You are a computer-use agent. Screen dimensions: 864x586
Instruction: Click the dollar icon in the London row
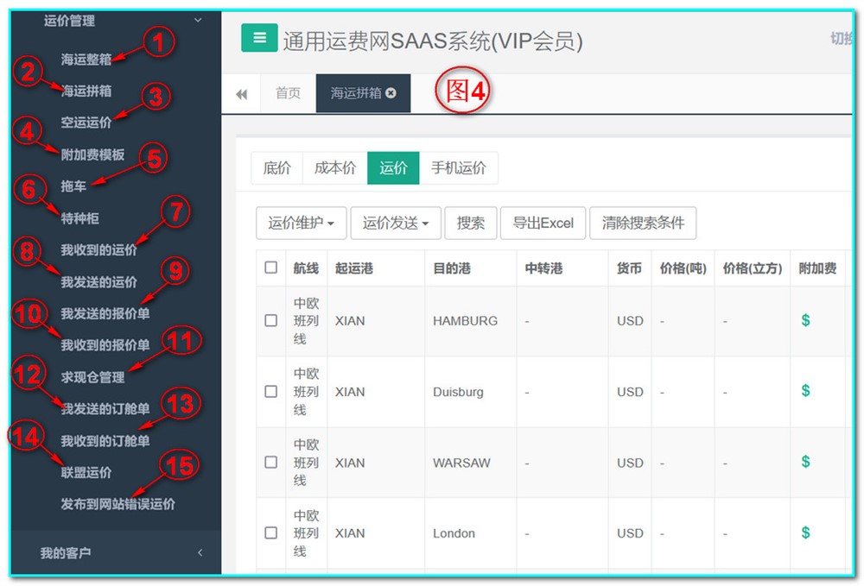[805, 532]
